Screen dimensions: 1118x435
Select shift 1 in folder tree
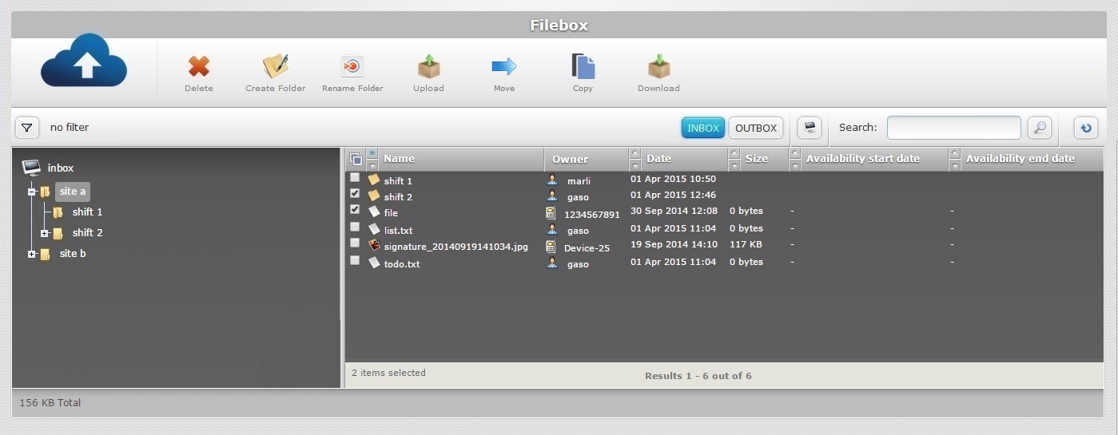coord(87,212)
